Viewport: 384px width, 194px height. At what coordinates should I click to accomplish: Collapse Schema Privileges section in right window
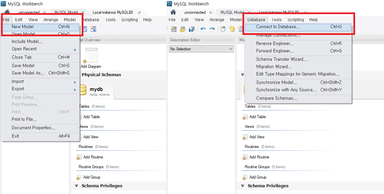242,186
